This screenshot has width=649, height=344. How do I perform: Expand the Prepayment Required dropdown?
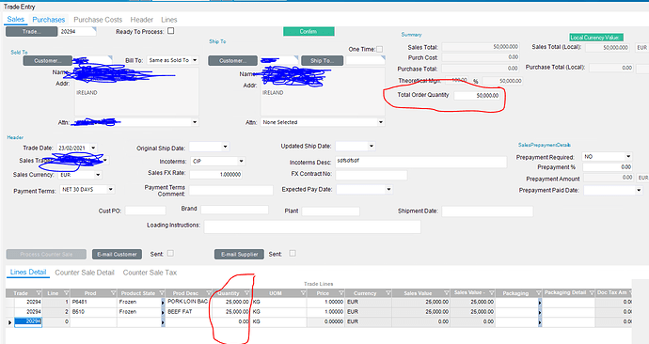pos(628,157)
